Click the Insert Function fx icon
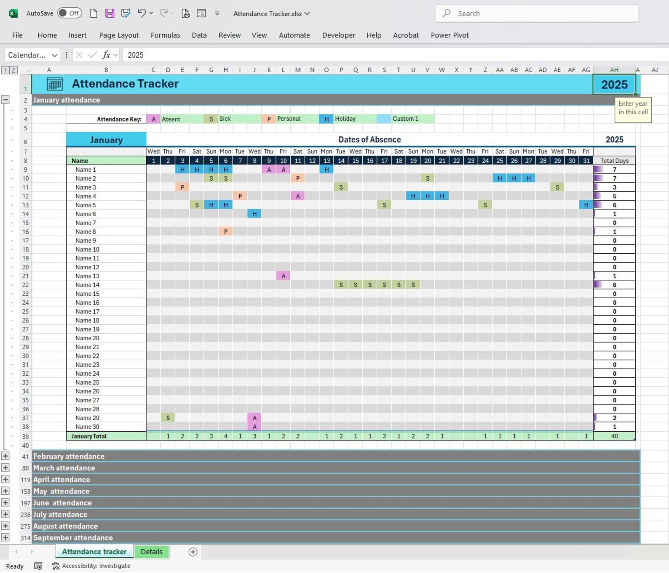 point(106,55)
